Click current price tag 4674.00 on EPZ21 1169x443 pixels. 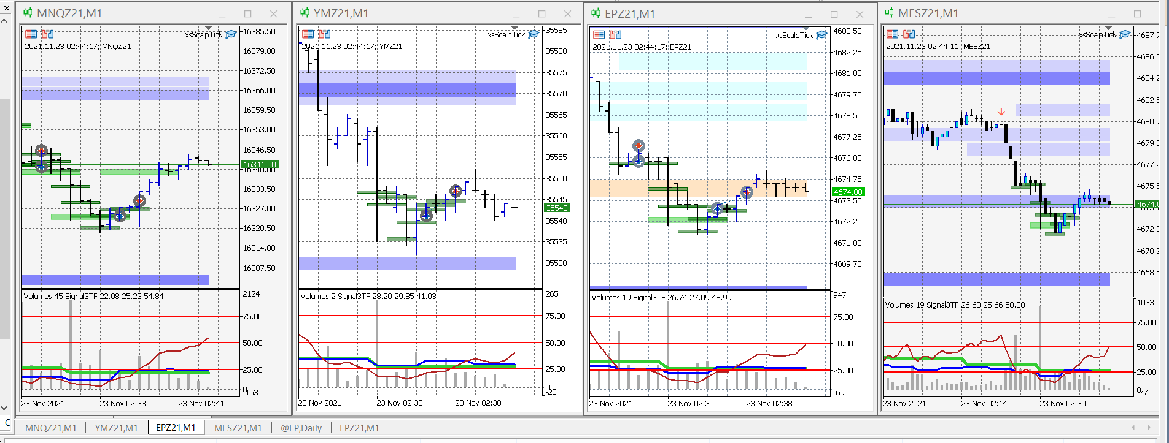coord(848,192)
